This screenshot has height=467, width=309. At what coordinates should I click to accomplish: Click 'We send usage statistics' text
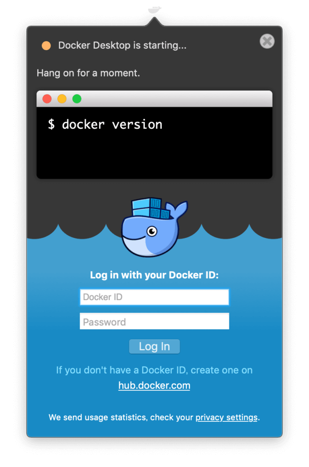pos(97,418)
